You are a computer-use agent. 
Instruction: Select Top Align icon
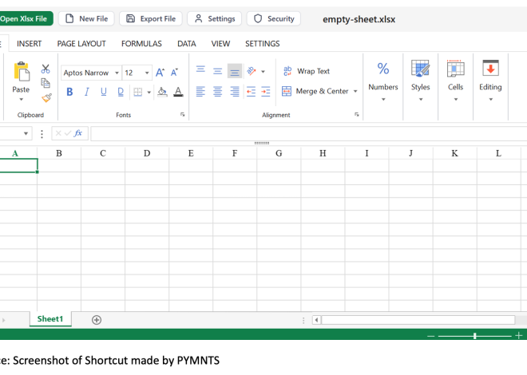pyautogui.click(x=200, y=69)
